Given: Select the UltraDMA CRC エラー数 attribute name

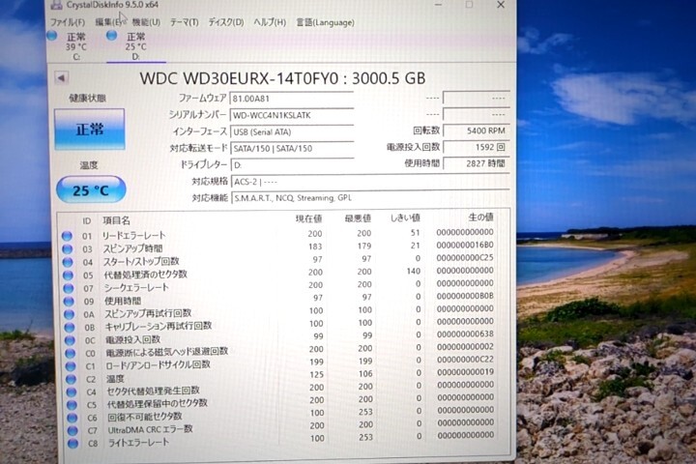Looking at the screenshot, I should (151, 429).
